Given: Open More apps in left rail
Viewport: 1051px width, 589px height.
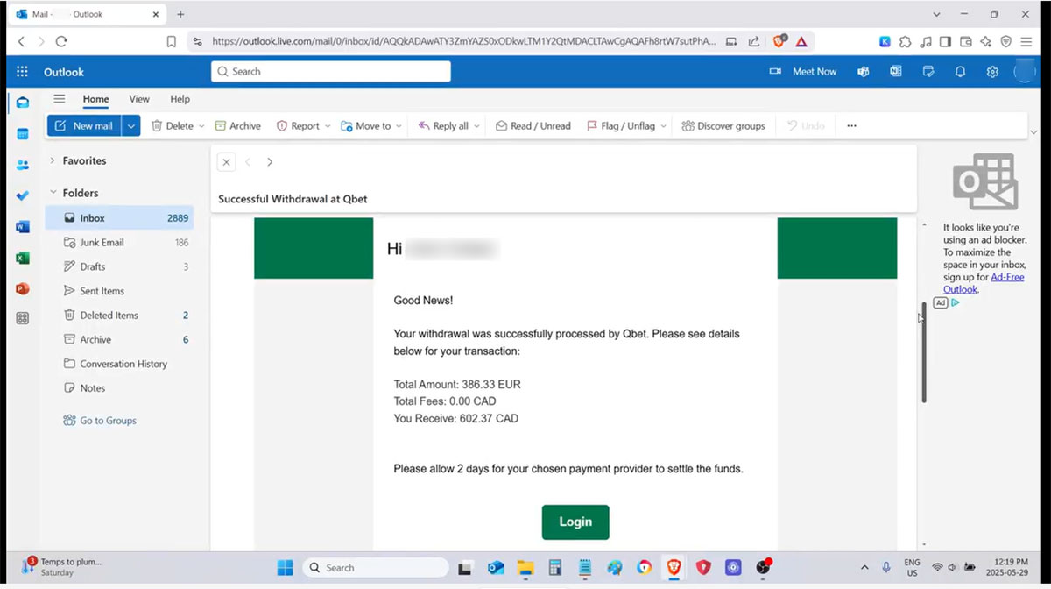Looking at the screenshot, I should coord(23,318).
